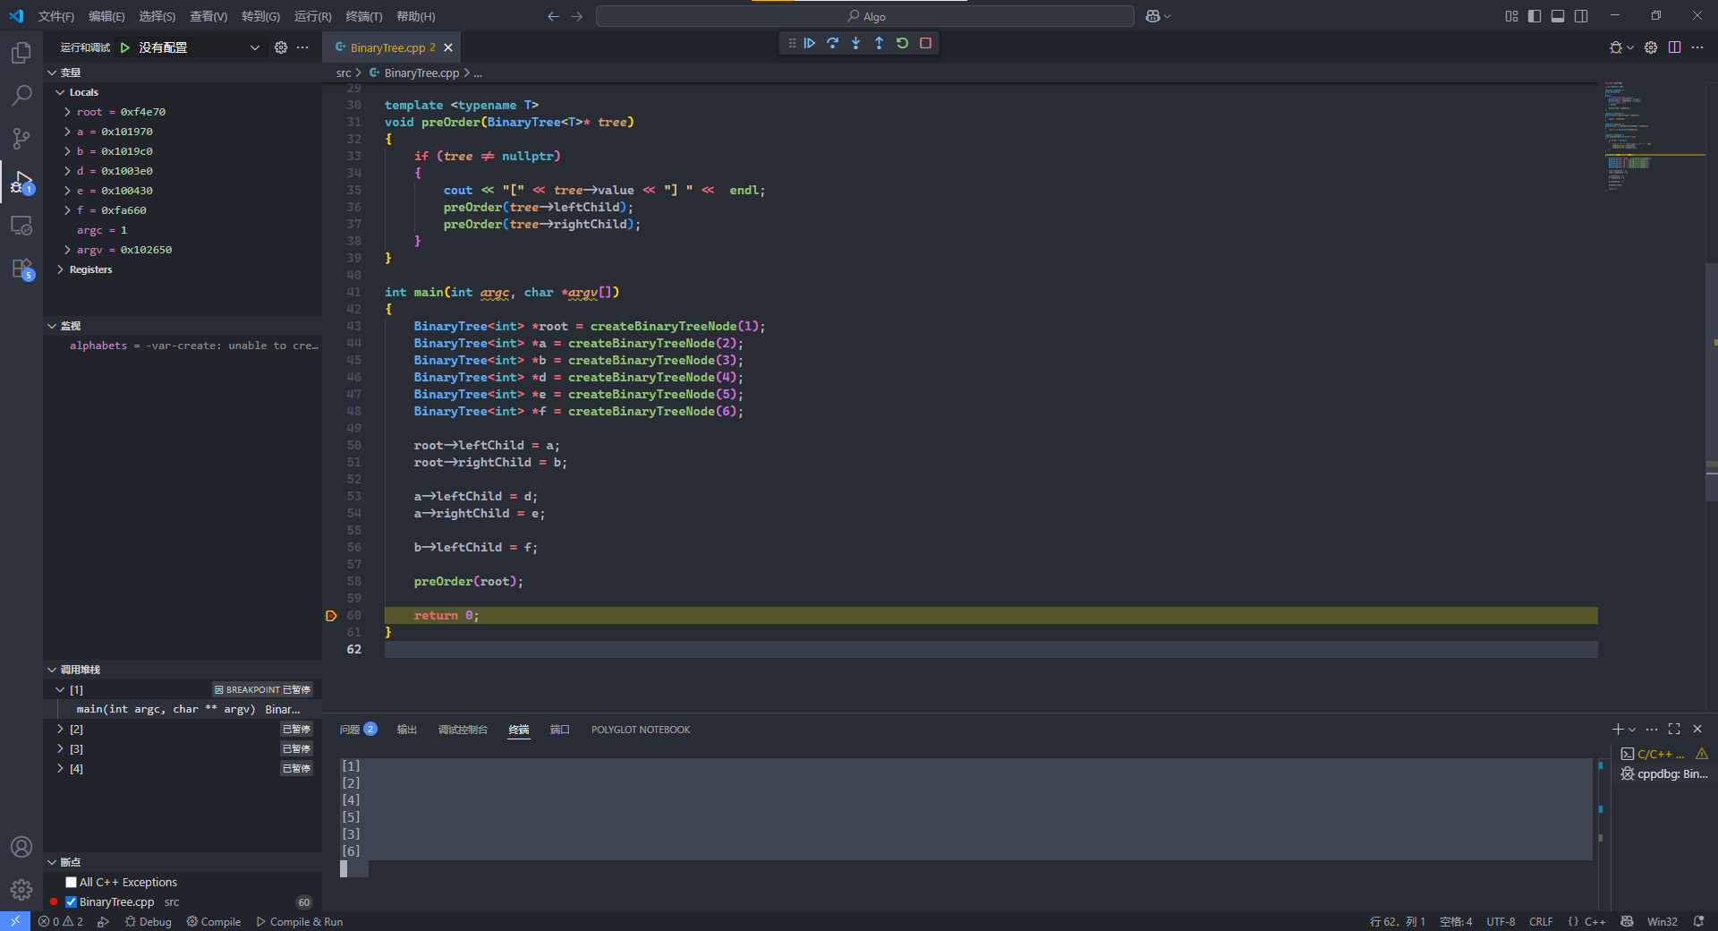The width and height of the screenshot is (1718, 931).
Task: Click Compile & Run in the status bar
Action: [300, 922]
